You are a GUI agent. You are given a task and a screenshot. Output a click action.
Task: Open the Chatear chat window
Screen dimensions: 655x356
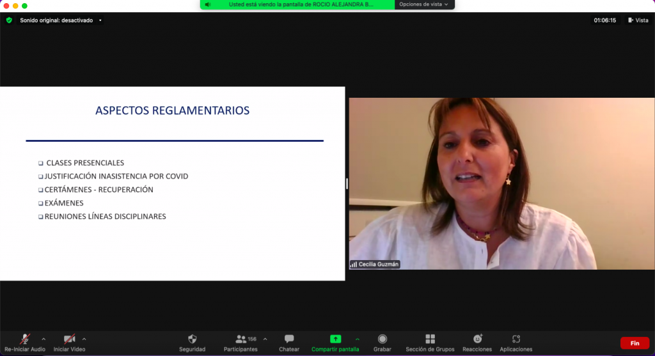289,339
